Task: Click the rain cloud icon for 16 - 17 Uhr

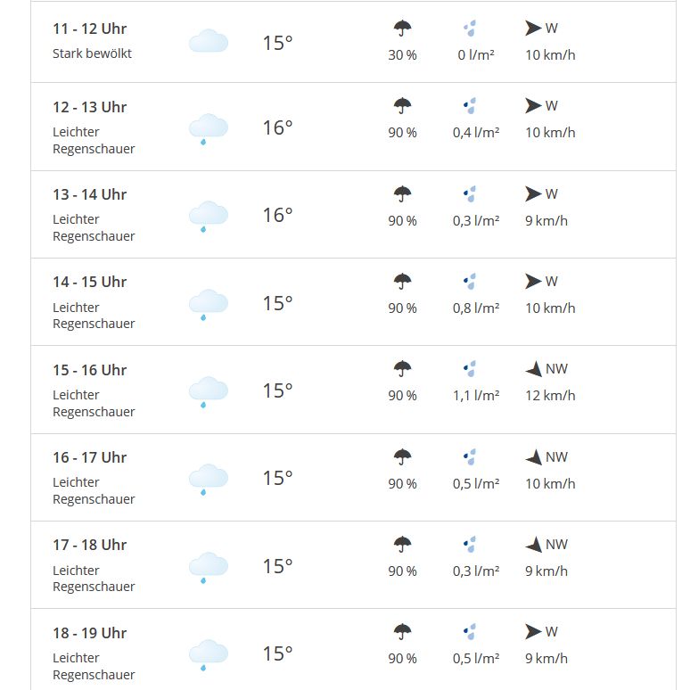Action: (x=209, y=480)
